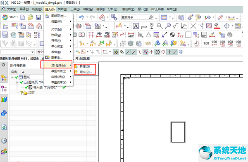The image size is (248, 162).
Task: Click the Save floppy disk icon
Action: (38, 17)
